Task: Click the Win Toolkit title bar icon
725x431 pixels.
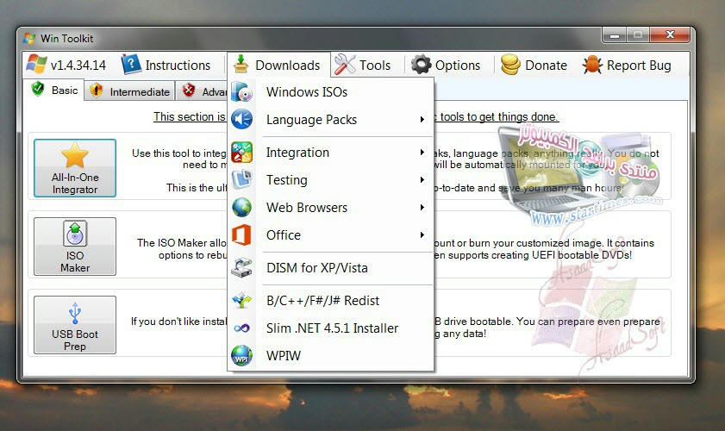Action: point(29,39)
